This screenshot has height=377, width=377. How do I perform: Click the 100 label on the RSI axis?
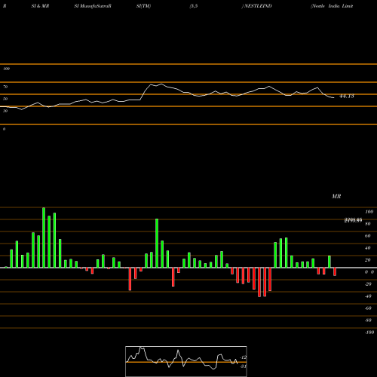(6, 69)
